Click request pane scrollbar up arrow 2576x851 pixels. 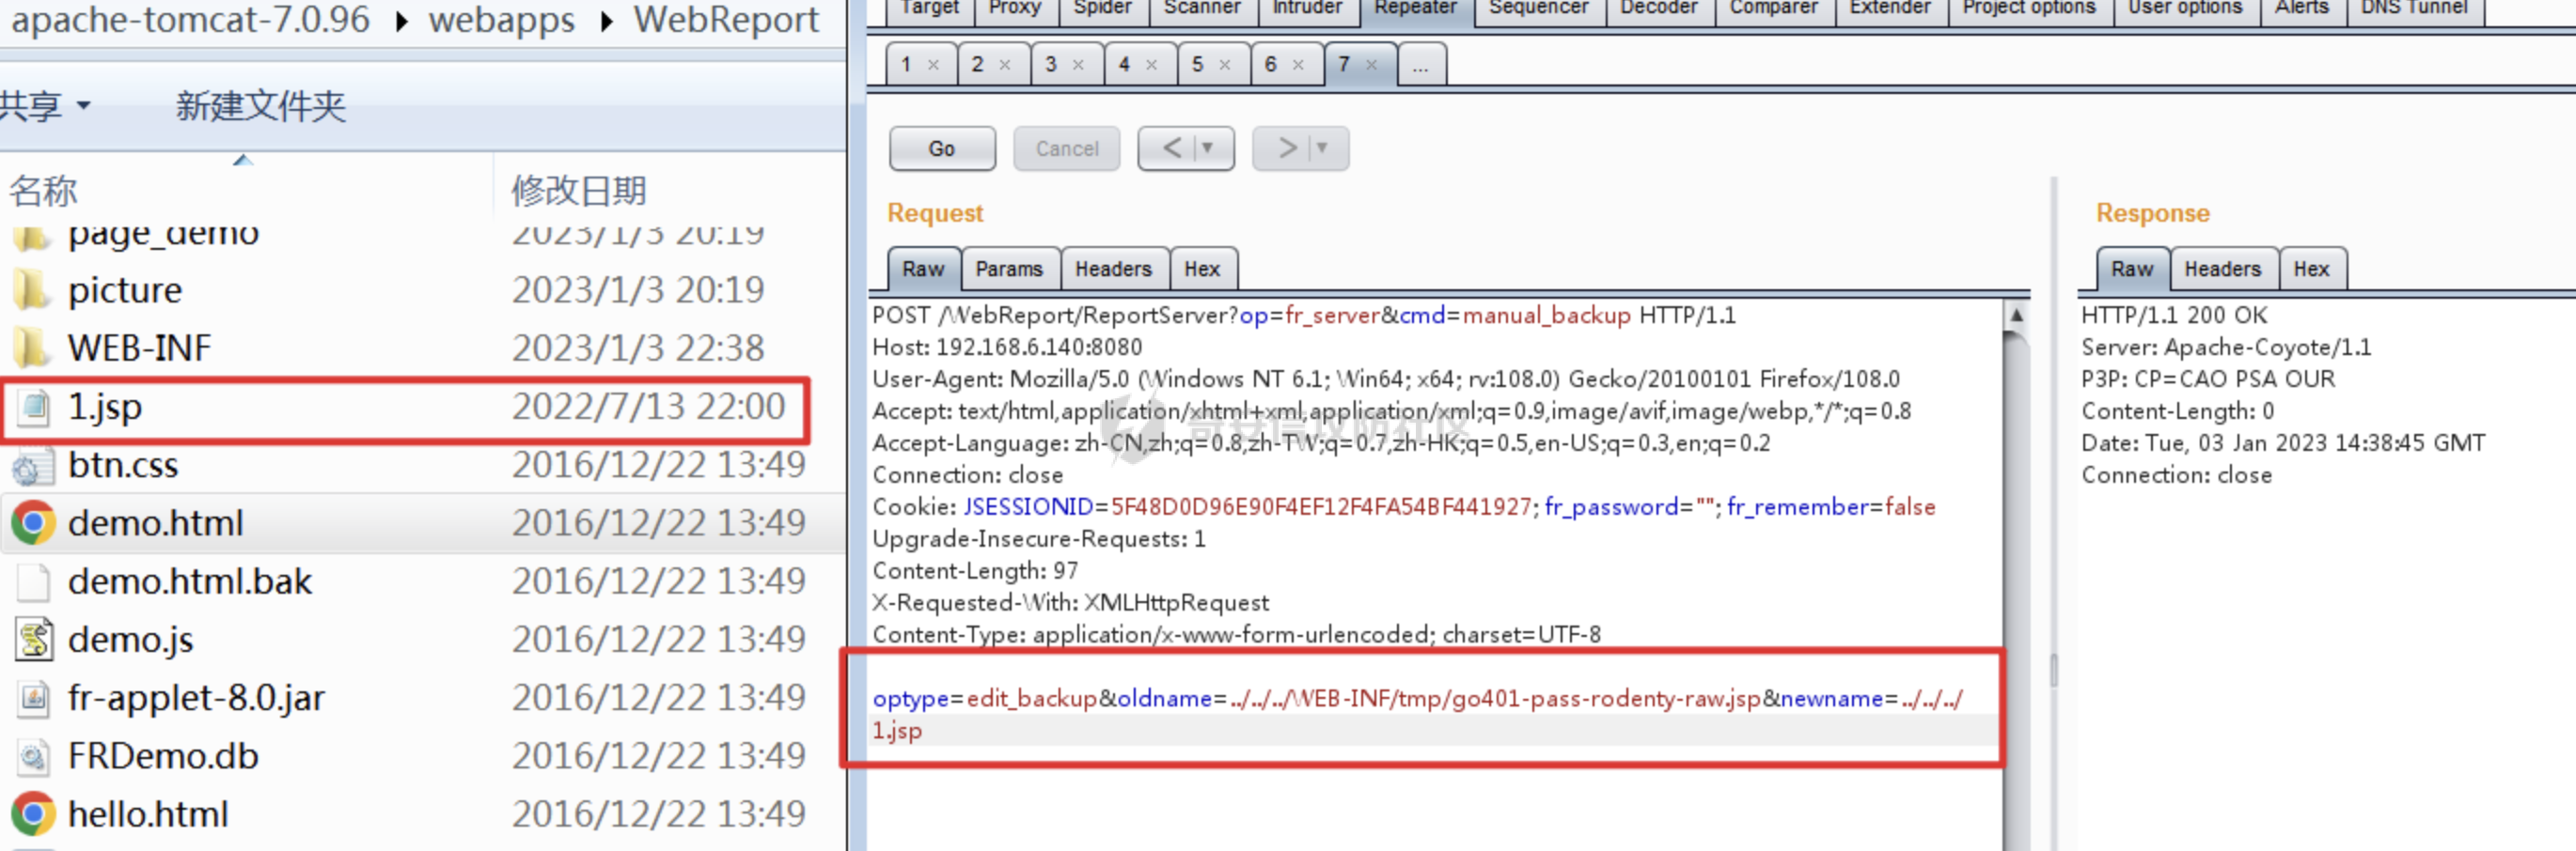[x=2016, y=316]
